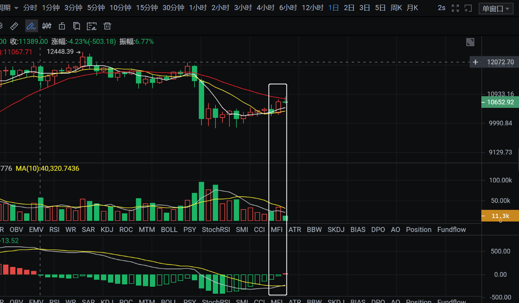
Task: Enable the StochRSI indicator in upper row
Action: 216,230
